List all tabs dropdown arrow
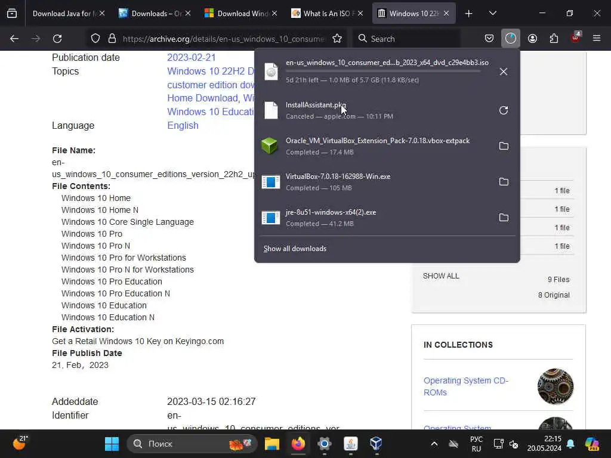This screenshot has height=458, width=611. (x=492, y=14)
